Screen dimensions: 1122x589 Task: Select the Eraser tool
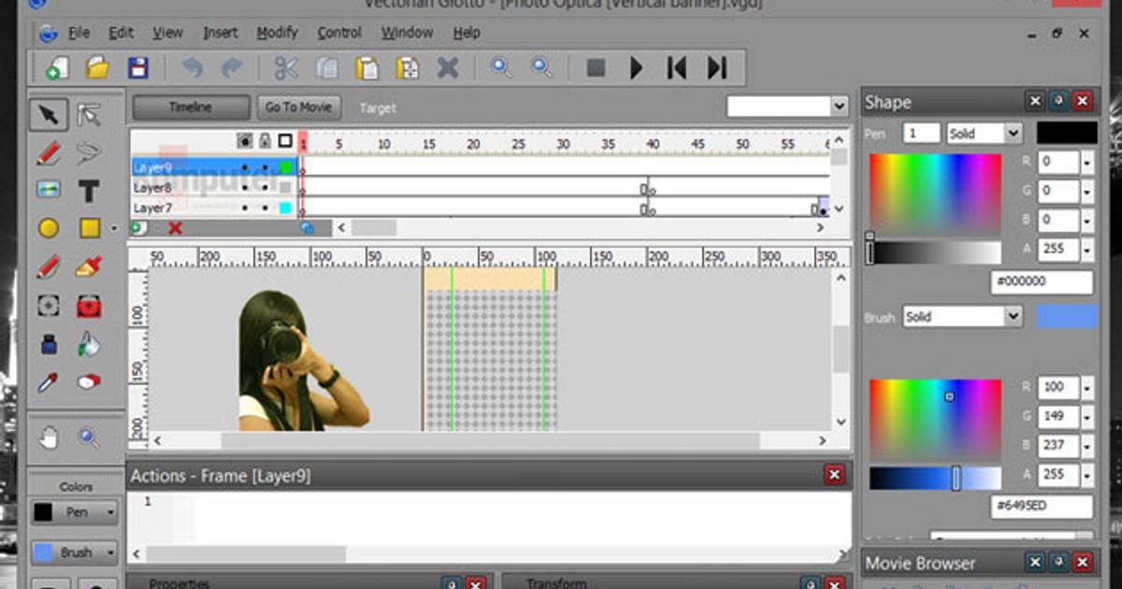tap(89, 382)
